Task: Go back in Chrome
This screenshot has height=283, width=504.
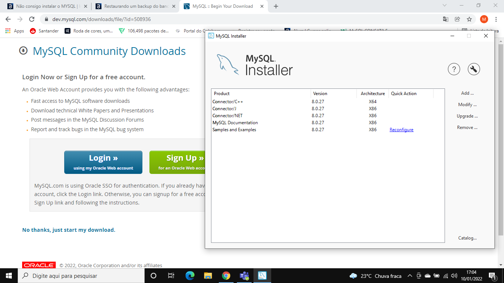Action: click(8, 19)
